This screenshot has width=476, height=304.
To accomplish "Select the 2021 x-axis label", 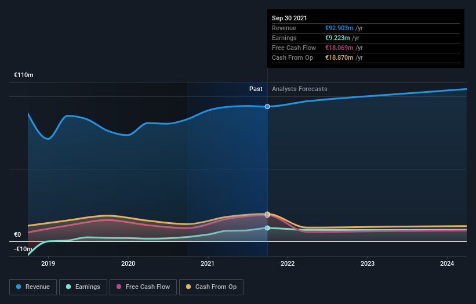I will coord(208,263).
